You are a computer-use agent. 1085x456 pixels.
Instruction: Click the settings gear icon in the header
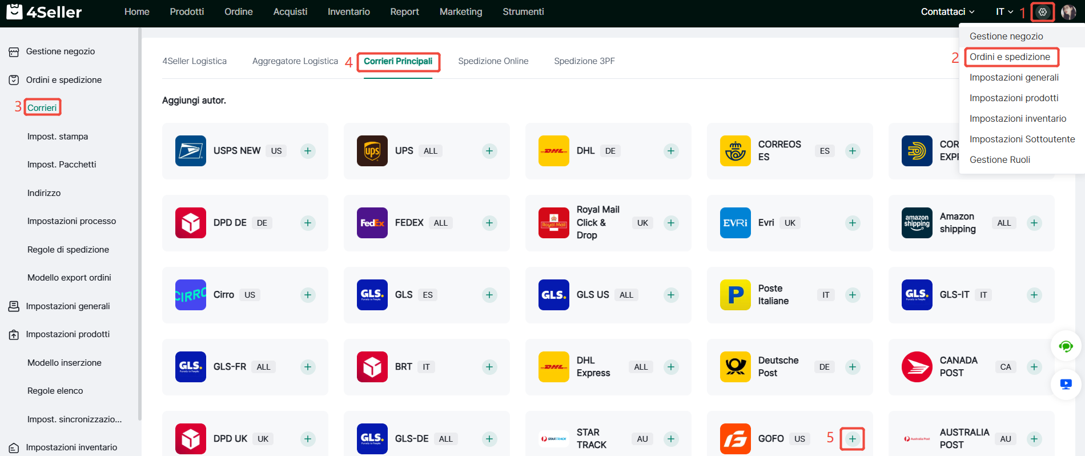click(1042, 12)
